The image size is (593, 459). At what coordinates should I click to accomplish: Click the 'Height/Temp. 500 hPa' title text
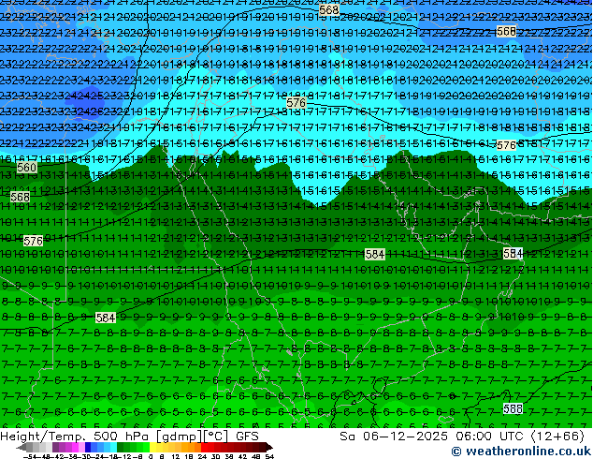(x=77, y=437)
